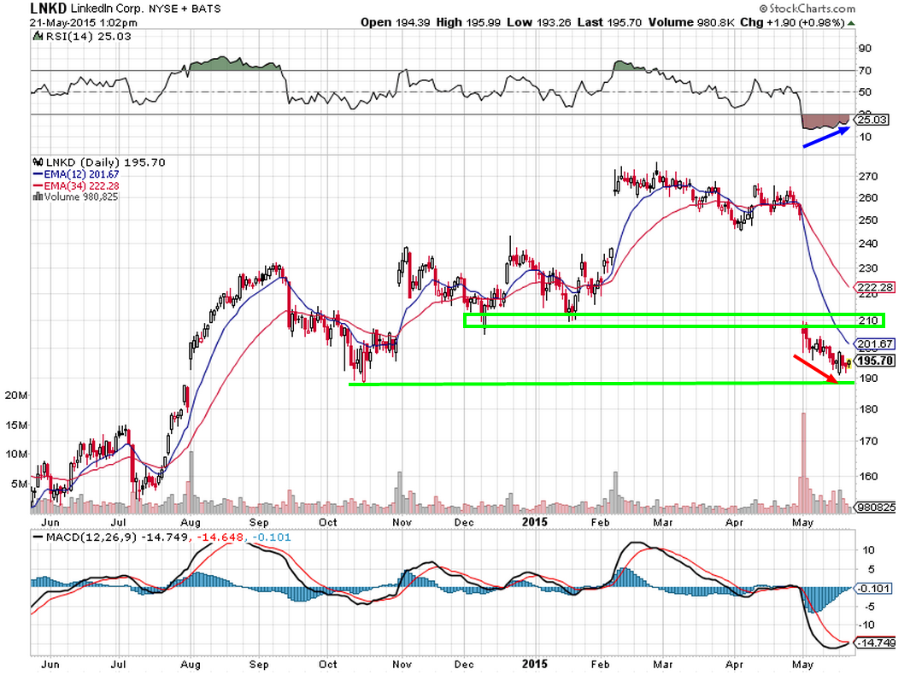Click the Sep label under the MACD panel

click(259, 665)
